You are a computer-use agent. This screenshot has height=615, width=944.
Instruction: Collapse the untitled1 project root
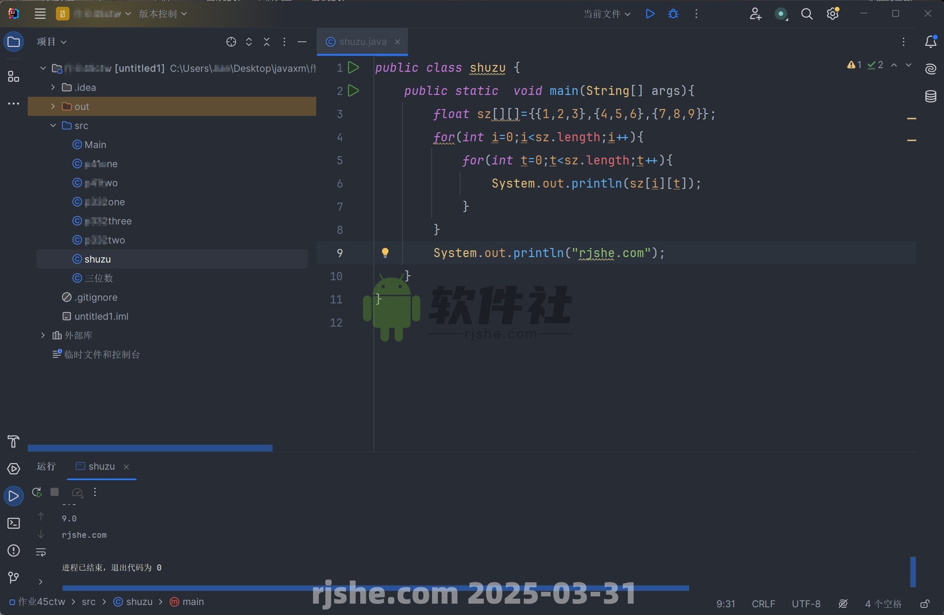coord(43,68)
